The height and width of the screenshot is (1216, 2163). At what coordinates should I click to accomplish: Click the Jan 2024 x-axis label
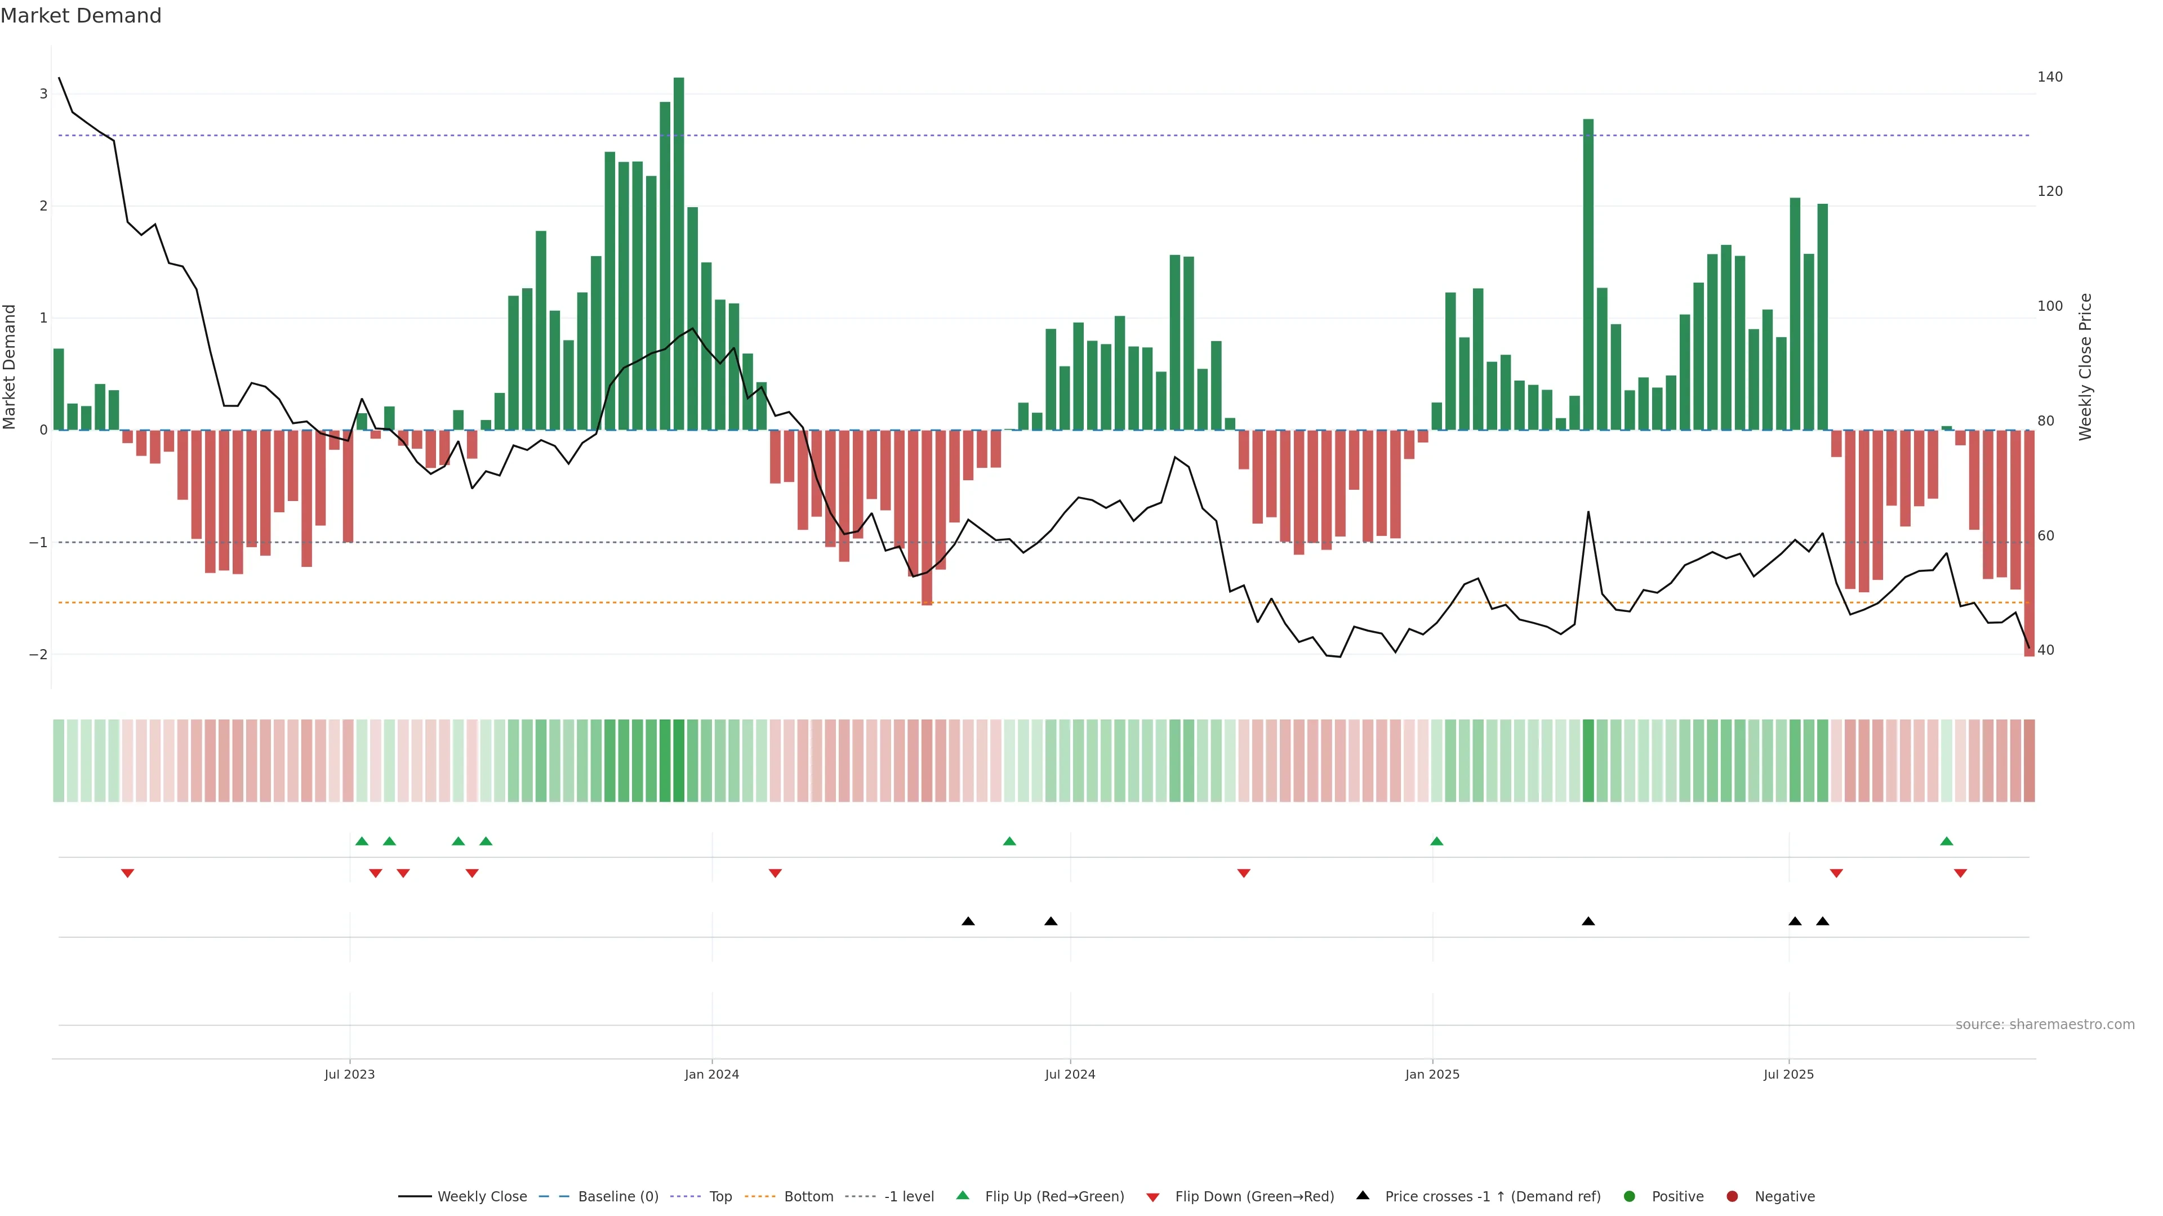tap(711, 1074)
